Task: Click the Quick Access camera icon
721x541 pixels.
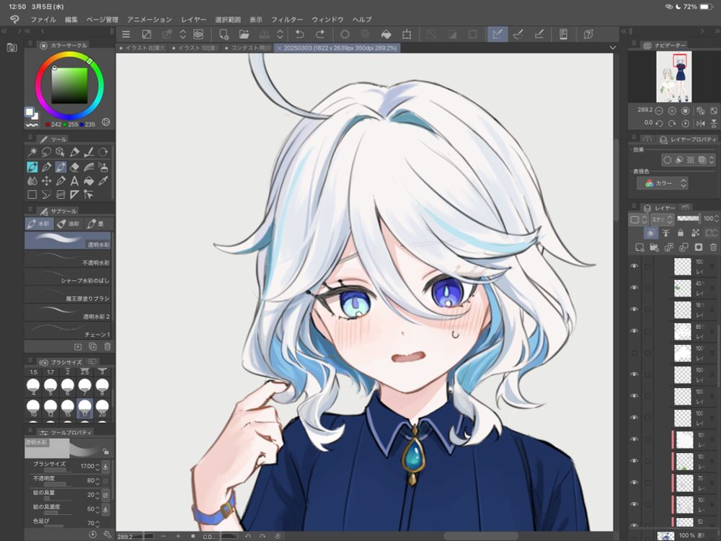Action: pos(12,48)
